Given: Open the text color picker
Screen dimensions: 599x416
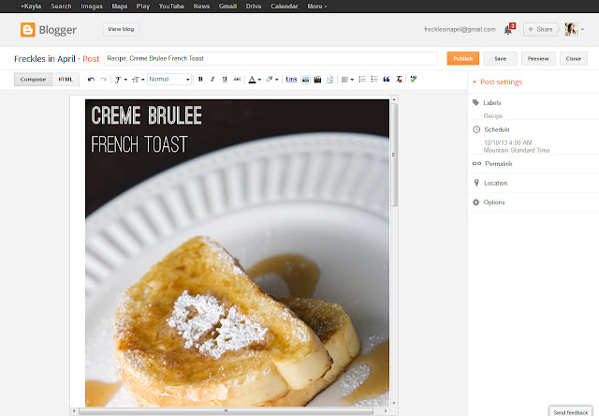Looking at the screenshot, I should click(x=255, y=80).
